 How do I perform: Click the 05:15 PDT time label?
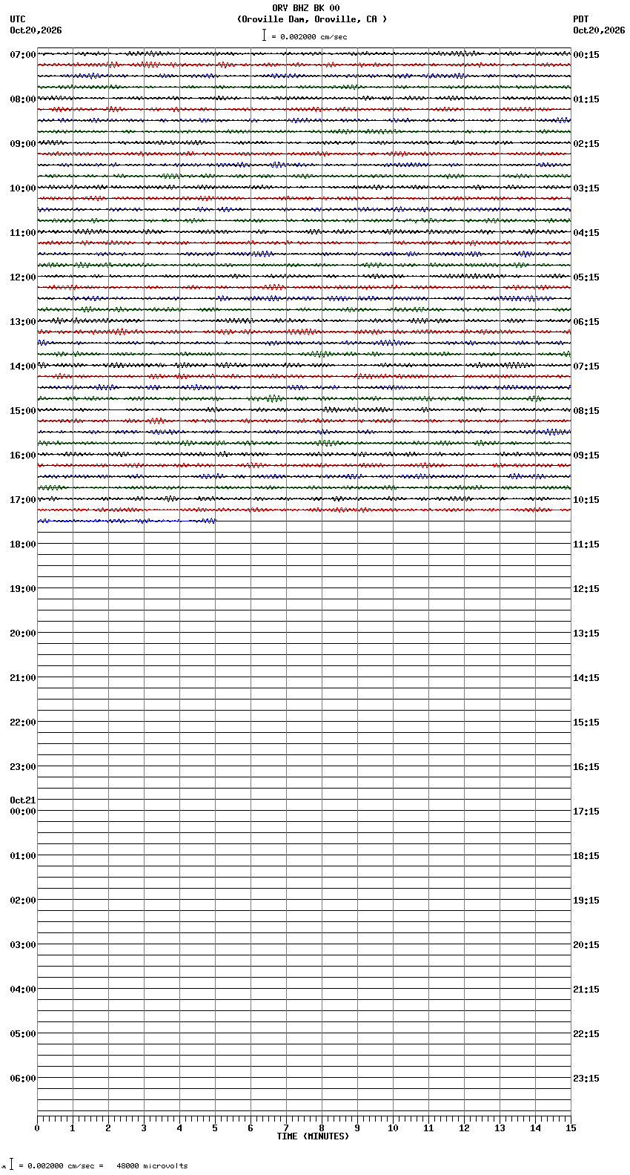[586, 277]
